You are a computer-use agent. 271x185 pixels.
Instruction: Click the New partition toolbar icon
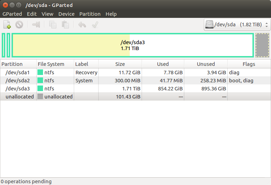click(x=7, y=25)
